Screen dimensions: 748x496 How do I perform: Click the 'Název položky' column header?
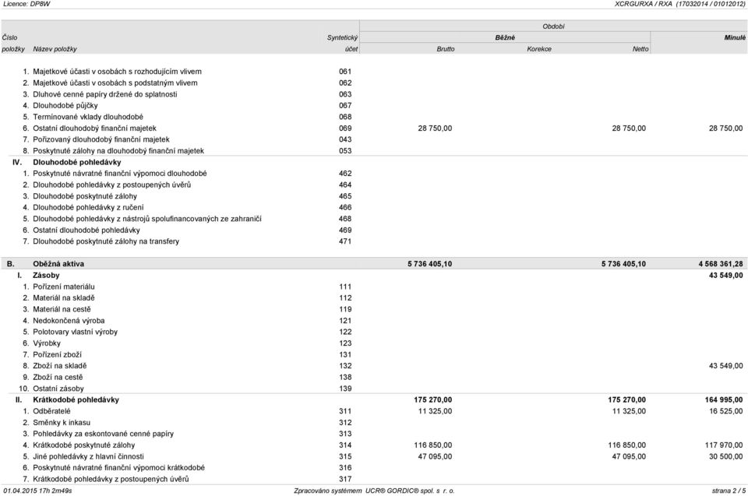(x=55, y=49)
